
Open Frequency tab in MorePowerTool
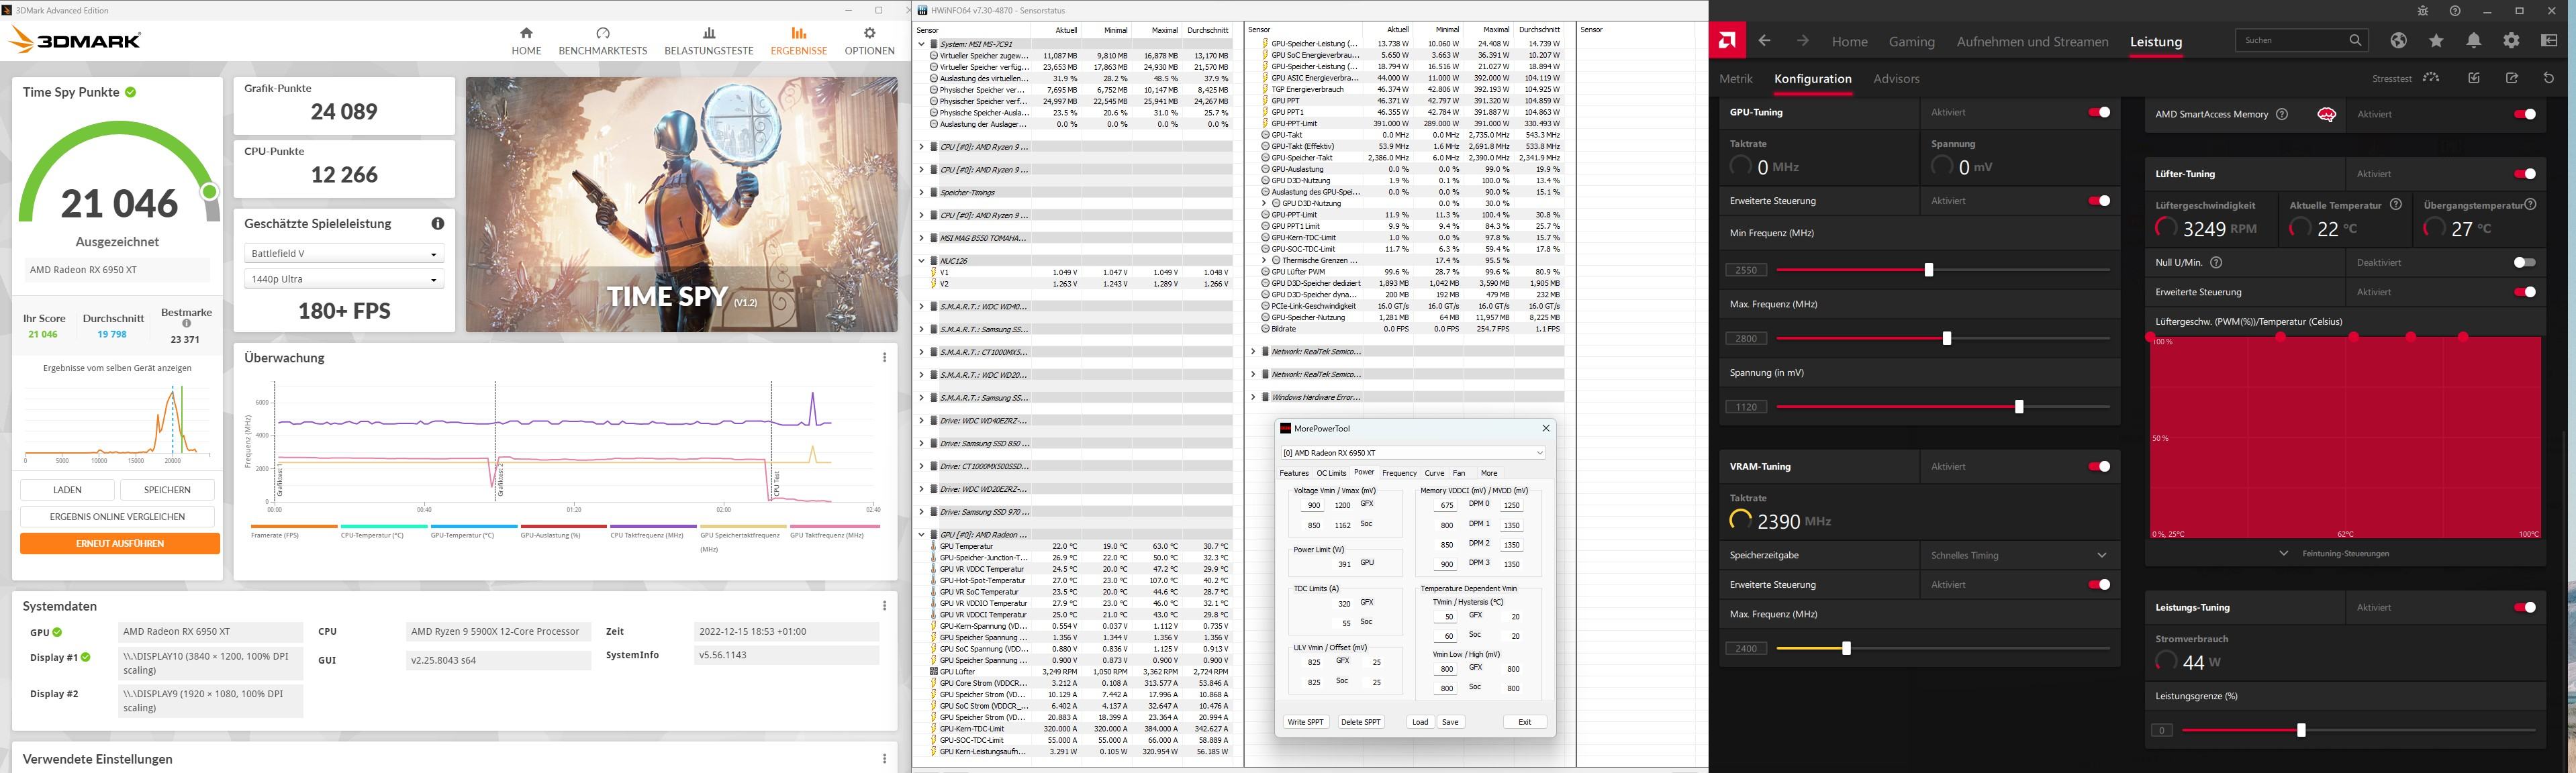[1399, 473]
